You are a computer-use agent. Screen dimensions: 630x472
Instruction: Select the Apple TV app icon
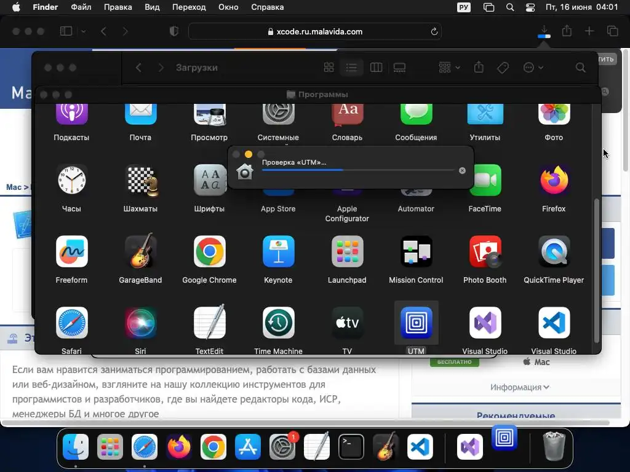(x=347, y=323)
